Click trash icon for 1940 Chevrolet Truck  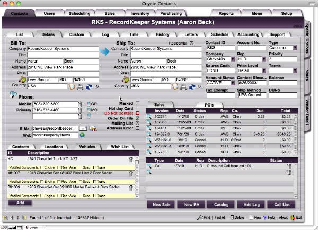130,159
